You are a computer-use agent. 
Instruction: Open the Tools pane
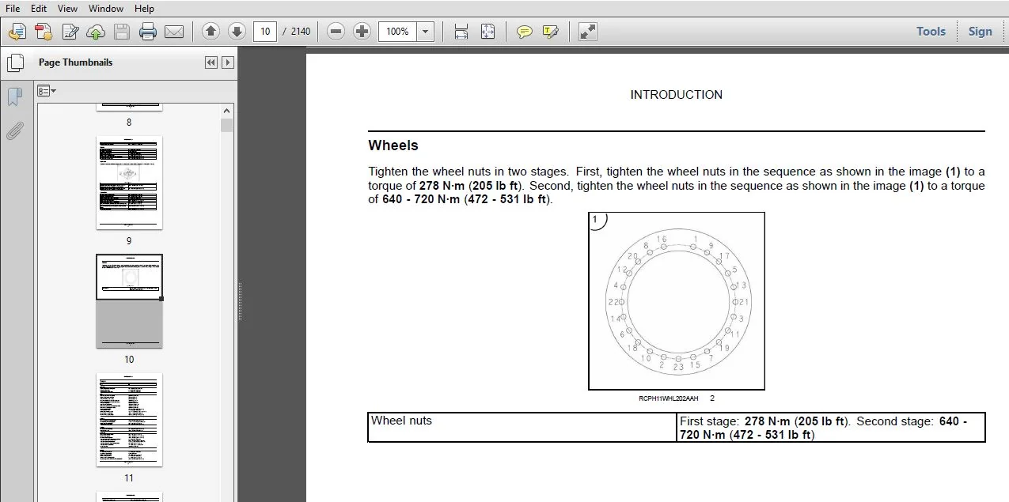pos(931,32)
